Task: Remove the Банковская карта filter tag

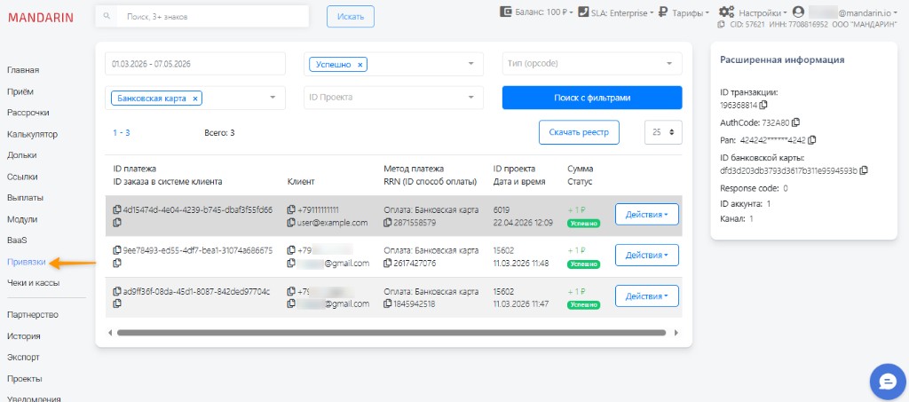Action: (194, 99)
